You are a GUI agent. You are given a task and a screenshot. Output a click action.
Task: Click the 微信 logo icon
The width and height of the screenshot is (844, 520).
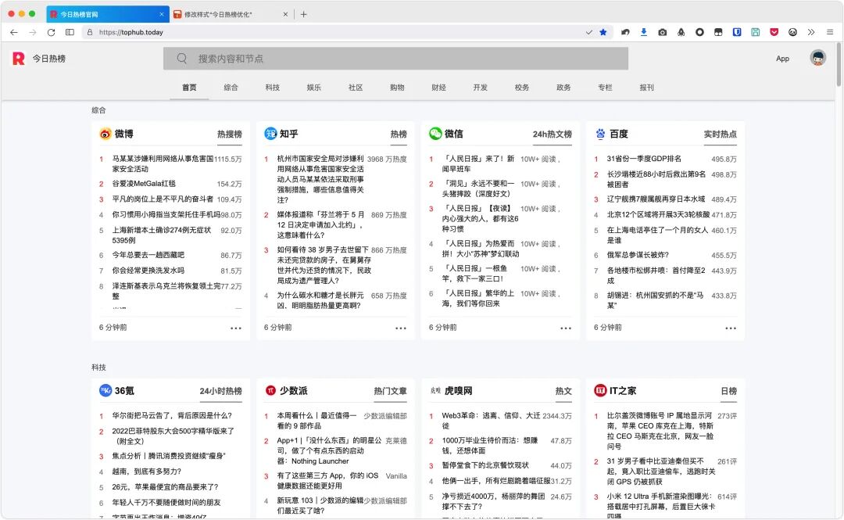tap(435, 134)
